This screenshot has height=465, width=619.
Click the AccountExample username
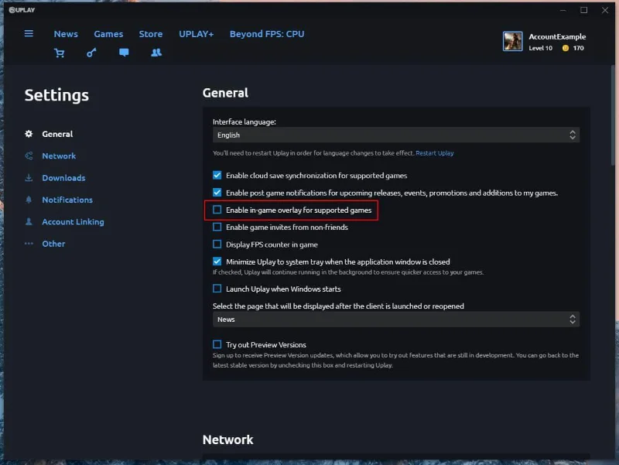pos(557,36)
